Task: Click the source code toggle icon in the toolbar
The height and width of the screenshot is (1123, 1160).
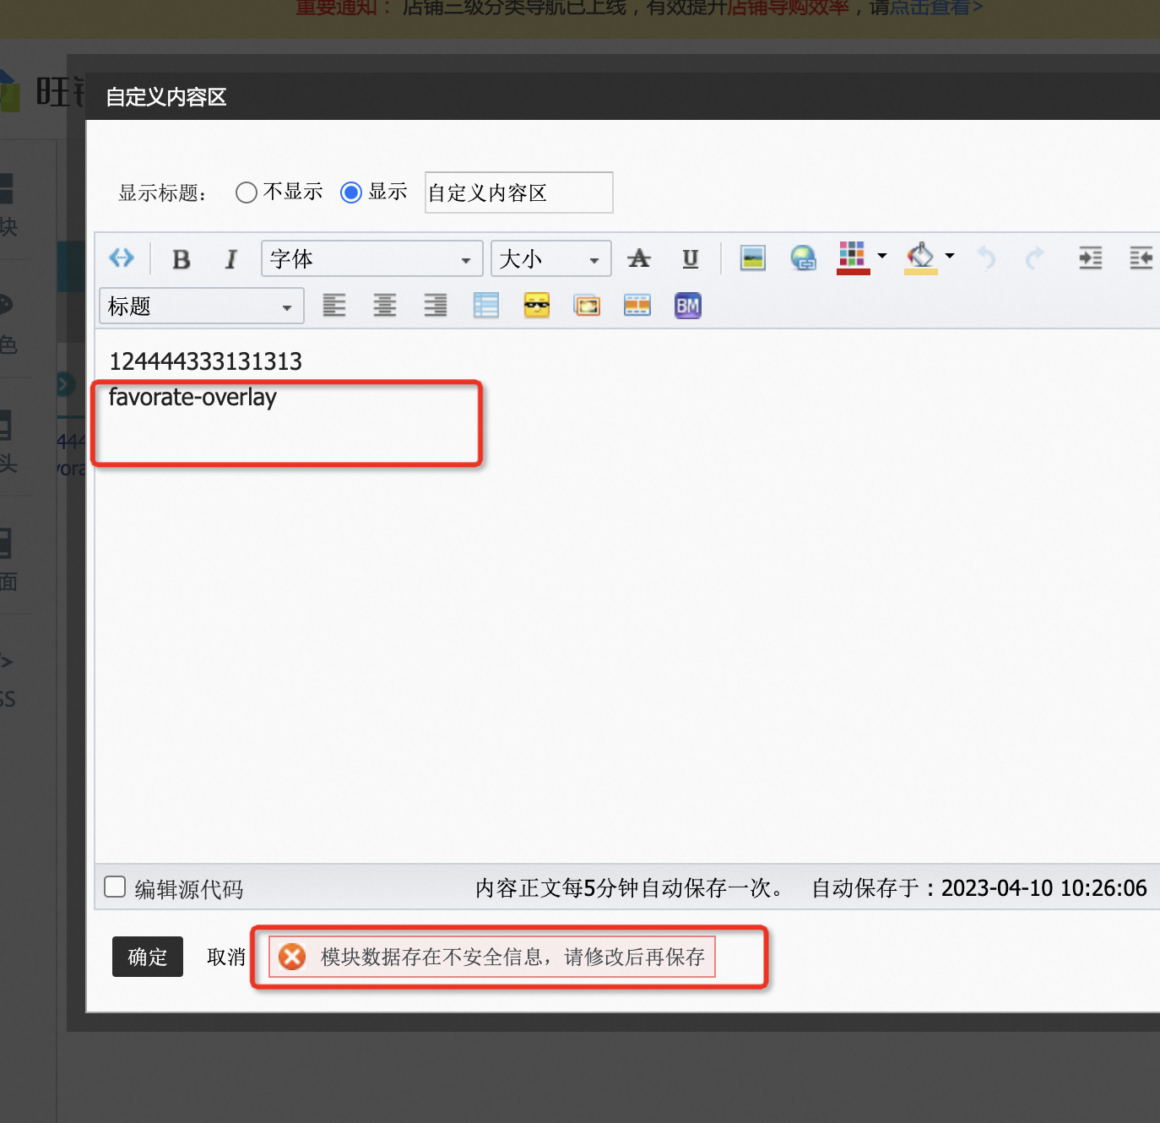Action: [x=122, y=258]
